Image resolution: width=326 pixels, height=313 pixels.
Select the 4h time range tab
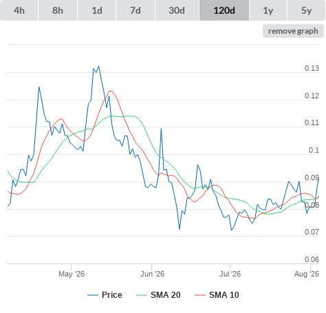pos(19,10)
